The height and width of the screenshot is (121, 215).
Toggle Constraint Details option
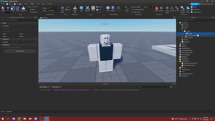point(137,9)
